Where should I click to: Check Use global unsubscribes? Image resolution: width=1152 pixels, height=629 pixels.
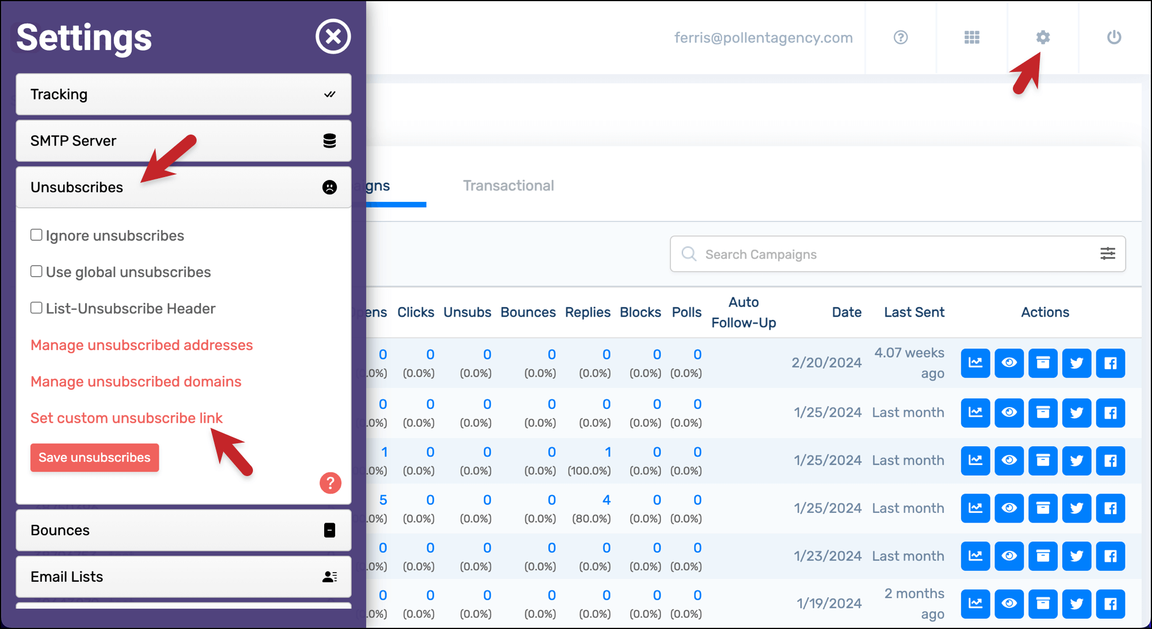pyautogui.click(x=36, y=271)
